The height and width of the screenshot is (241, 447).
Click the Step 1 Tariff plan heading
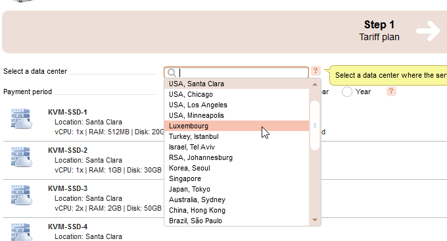379,31
